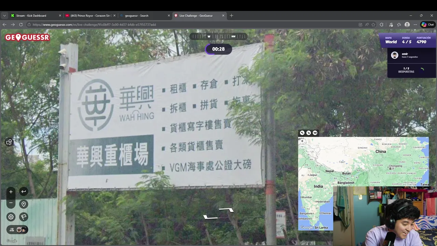
Task: Click player emir in answers list
Action: tap(411, 55)
